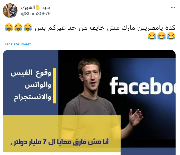Viewport: 180px width, 155px height.
Task: Open the author's round profile avatar
Action: 10,11
